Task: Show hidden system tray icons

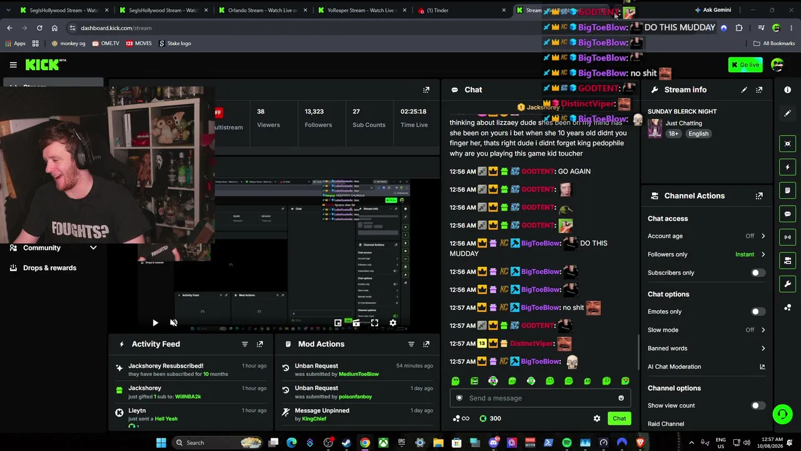Action: coord(691,443)
